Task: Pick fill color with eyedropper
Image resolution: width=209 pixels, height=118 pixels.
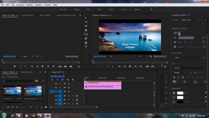Action: (x=205, y=93)
